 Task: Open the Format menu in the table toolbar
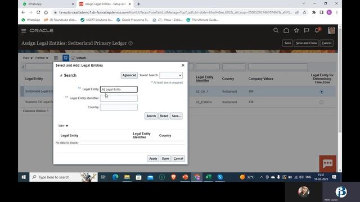[42, 58]
